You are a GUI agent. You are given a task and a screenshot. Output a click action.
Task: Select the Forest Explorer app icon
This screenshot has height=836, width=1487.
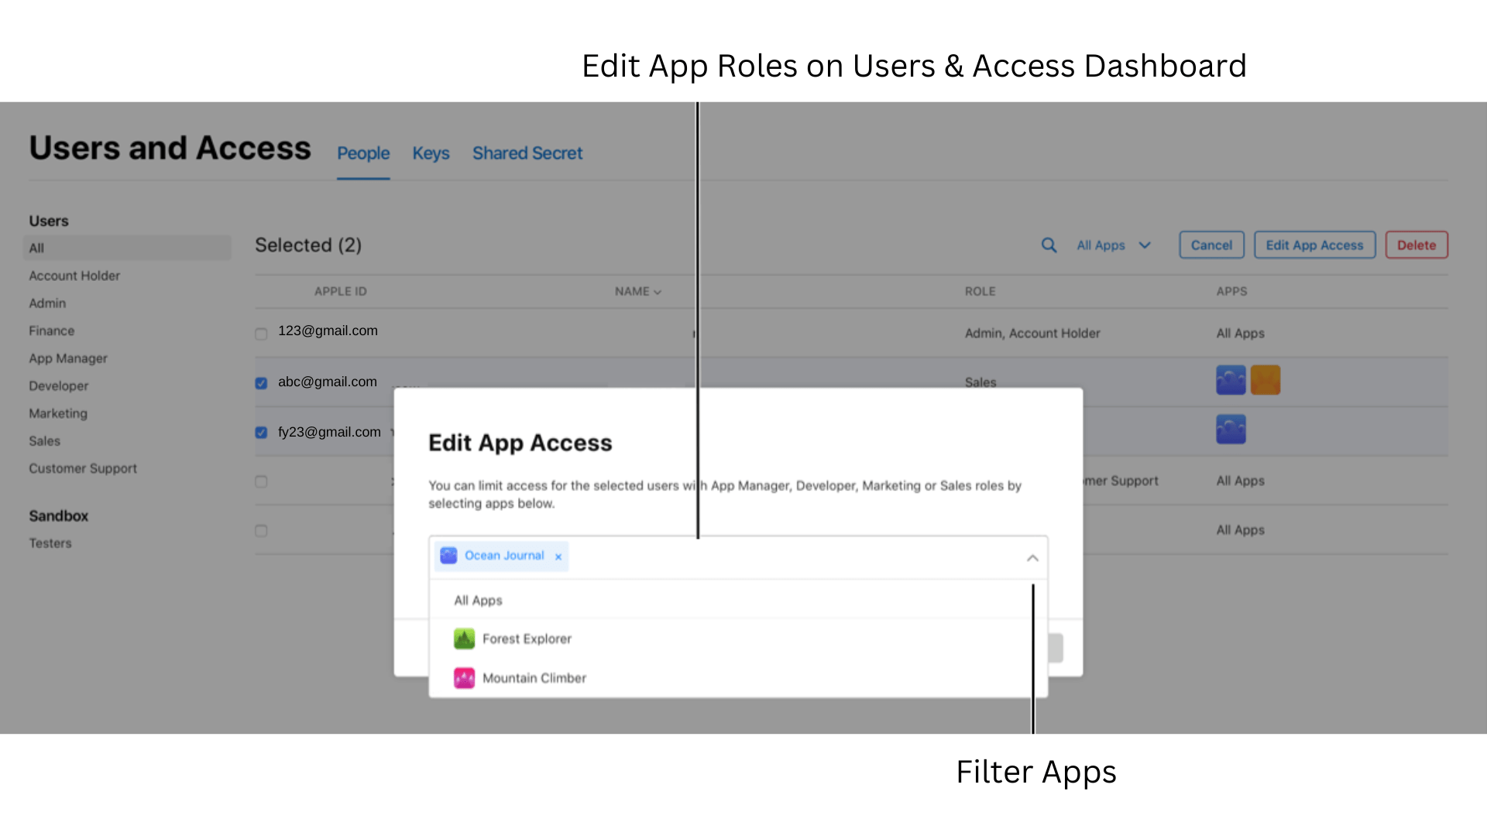[x=464, y=638]
